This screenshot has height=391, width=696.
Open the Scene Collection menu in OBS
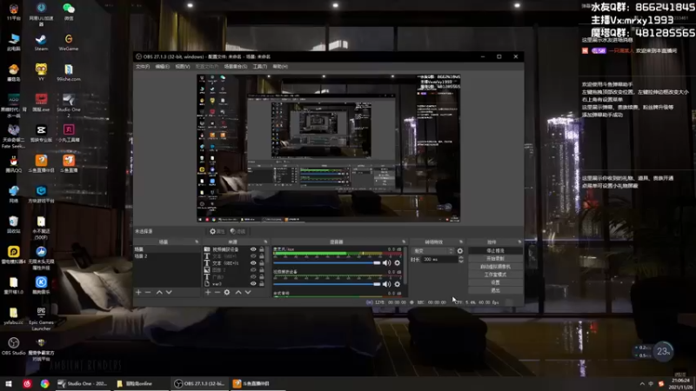tap(236, 67)
